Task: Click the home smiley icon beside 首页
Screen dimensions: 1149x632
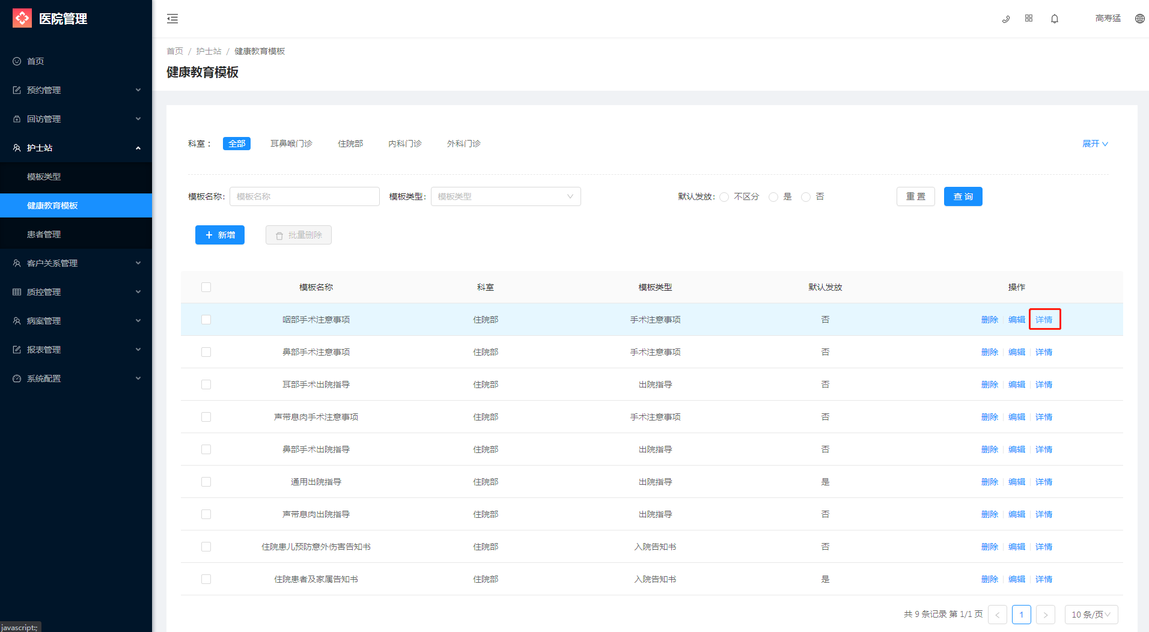Action: (x=17, y=61)
